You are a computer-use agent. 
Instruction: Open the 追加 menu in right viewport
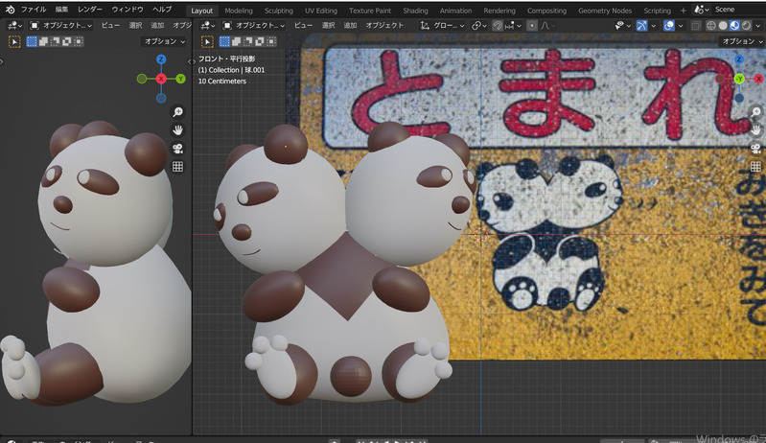tap(352, 26)
